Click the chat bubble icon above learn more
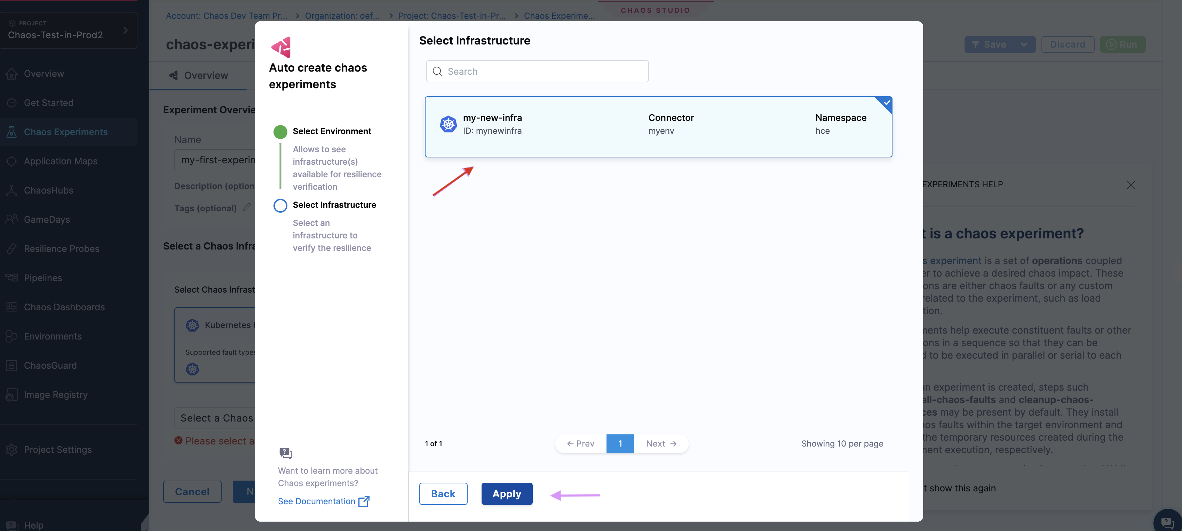The width and height of the screenshot is (1182, 531). pos(285,453)
